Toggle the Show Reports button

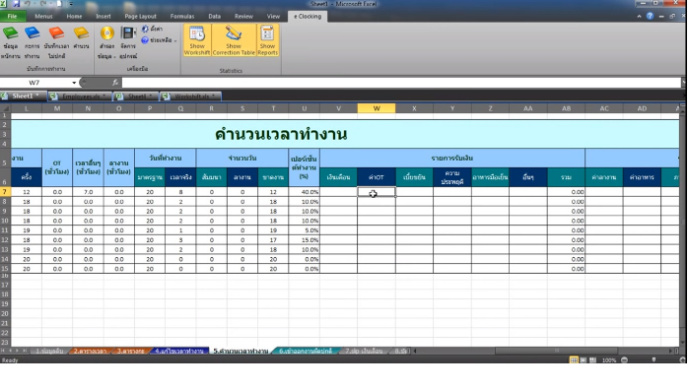[x=267, y=40]
